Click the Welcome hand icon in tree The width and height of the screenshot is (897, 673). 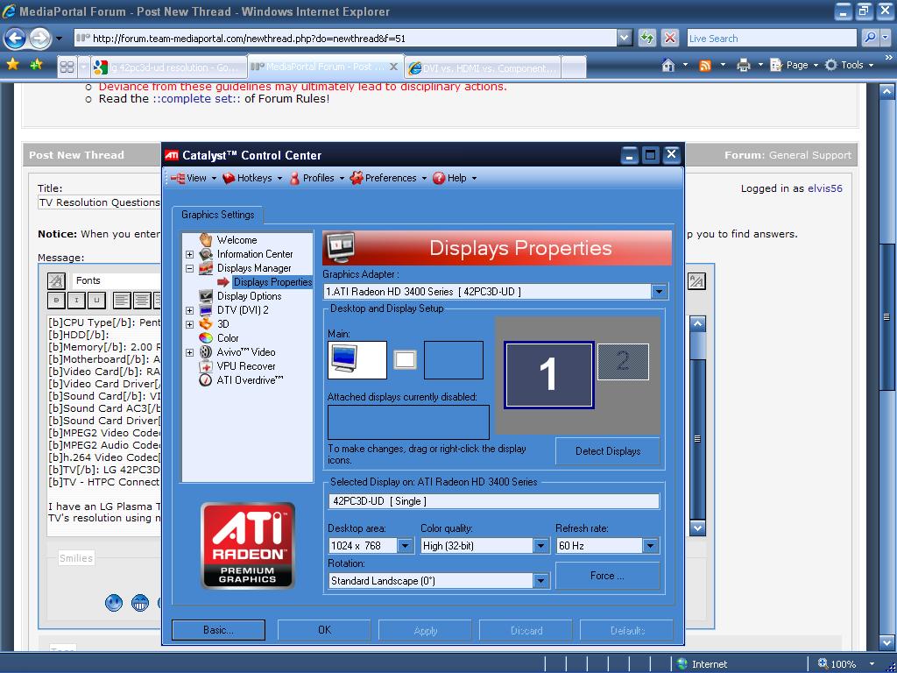(x=206, y=240)
